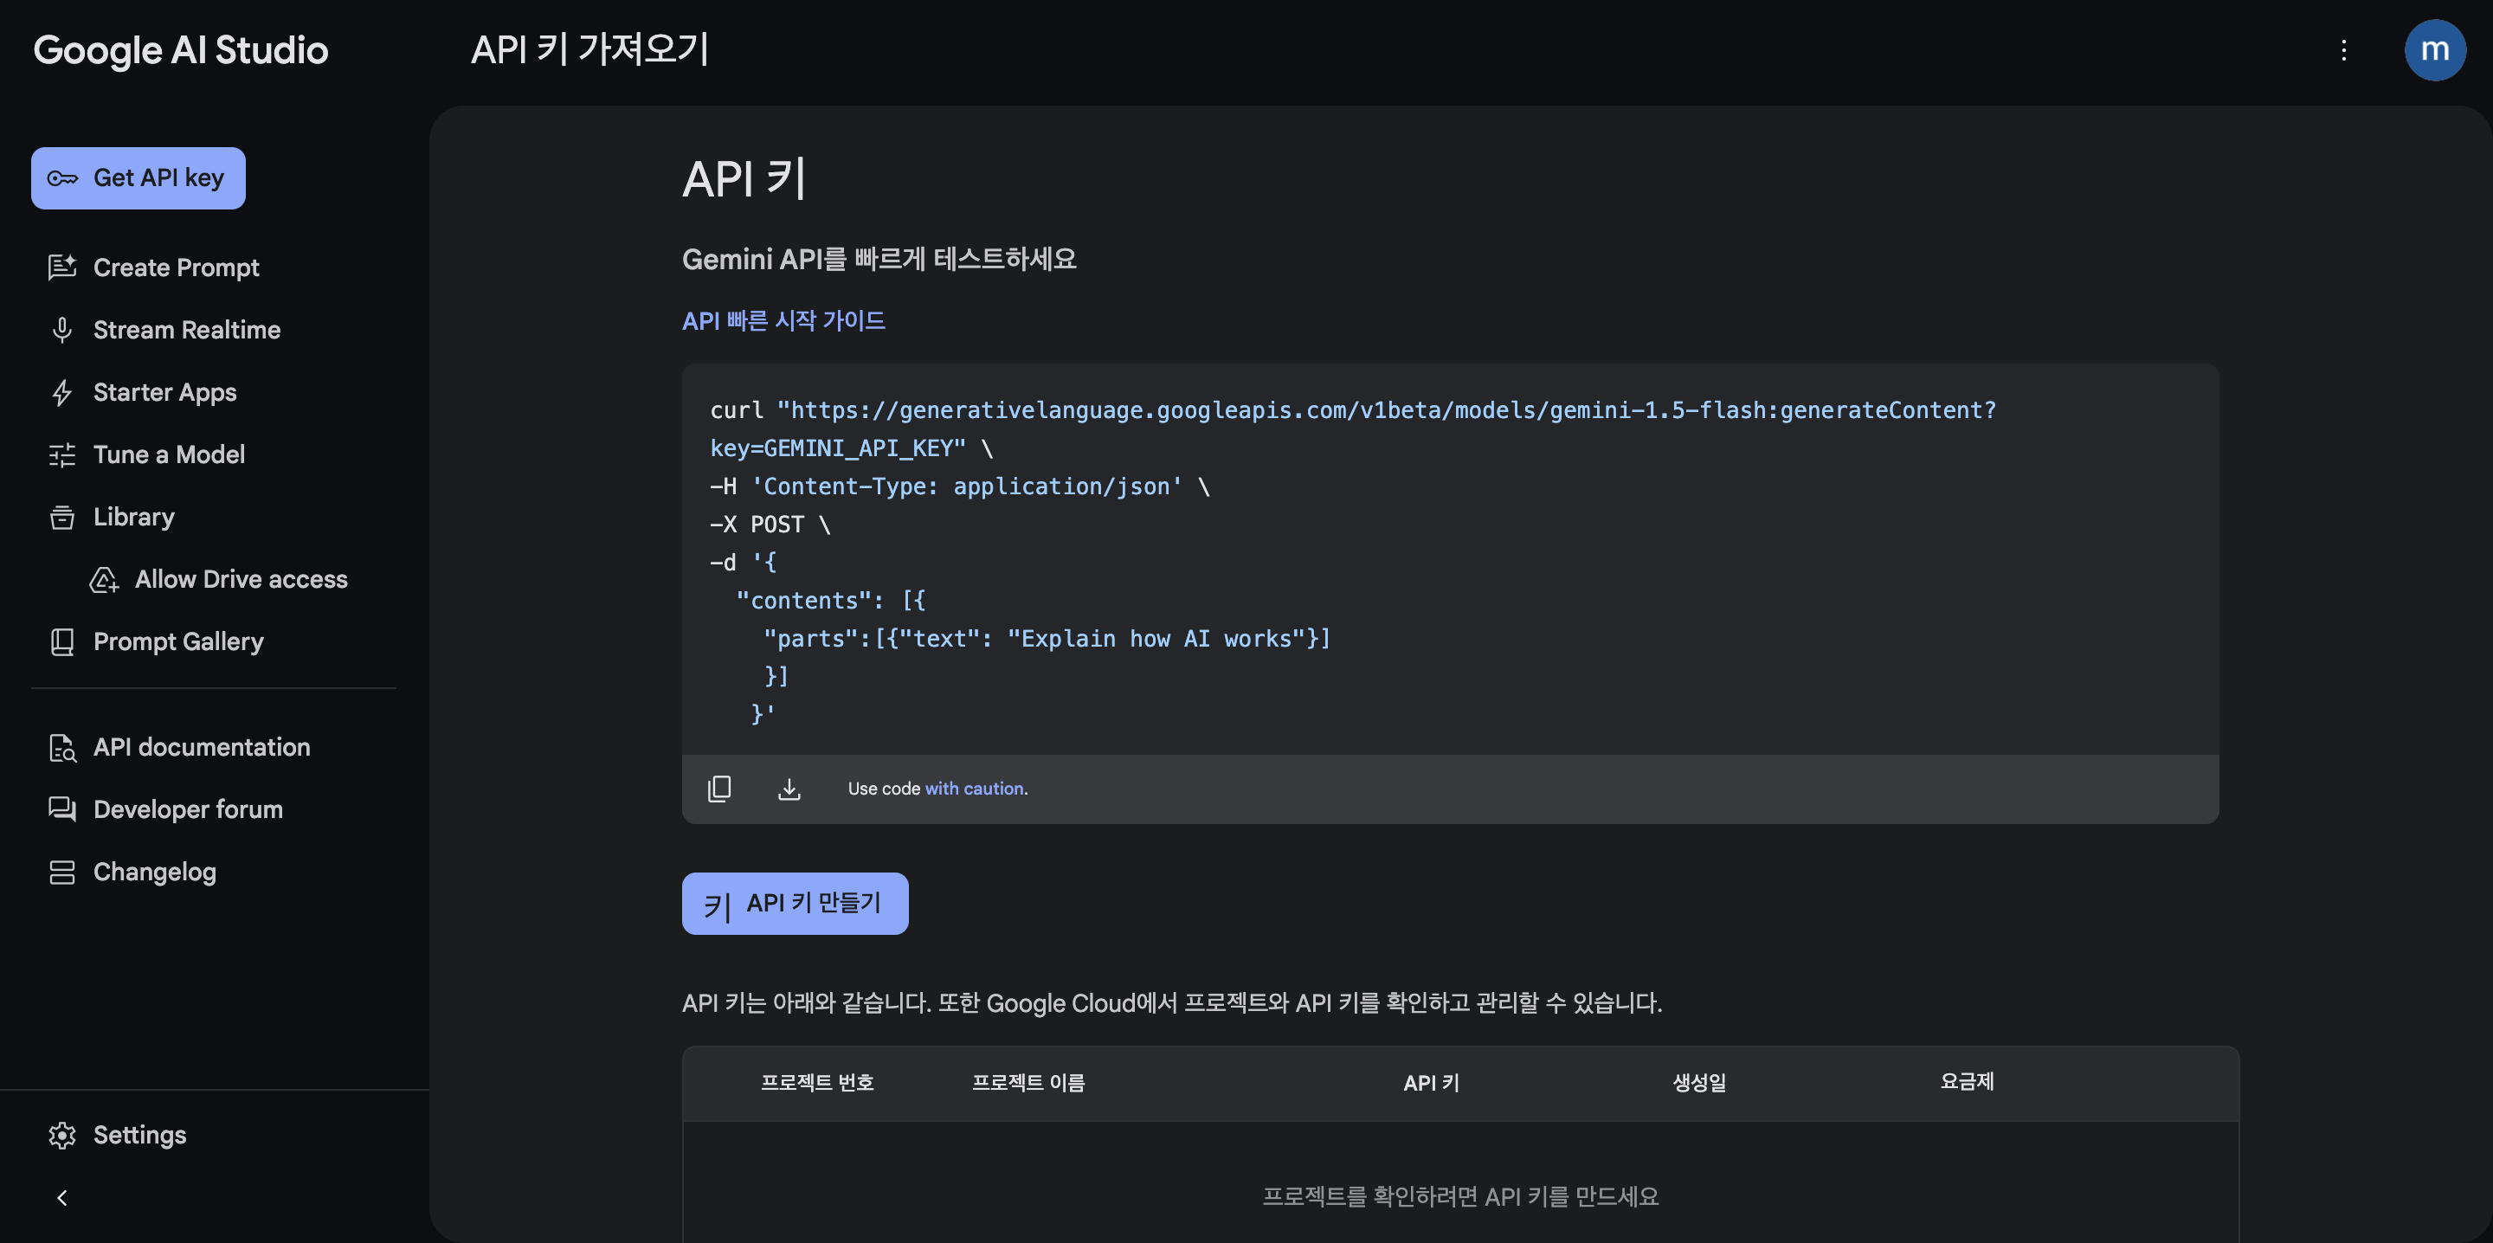The image size is (2493, 1243).
Task: Open Prompt Gallery in the sidebar
Action: (x=178, y=641)
